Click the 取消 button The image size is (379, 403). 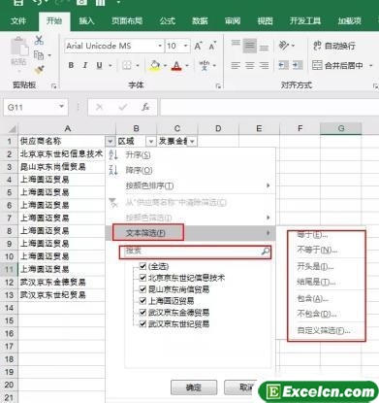[x=240, y=387]
